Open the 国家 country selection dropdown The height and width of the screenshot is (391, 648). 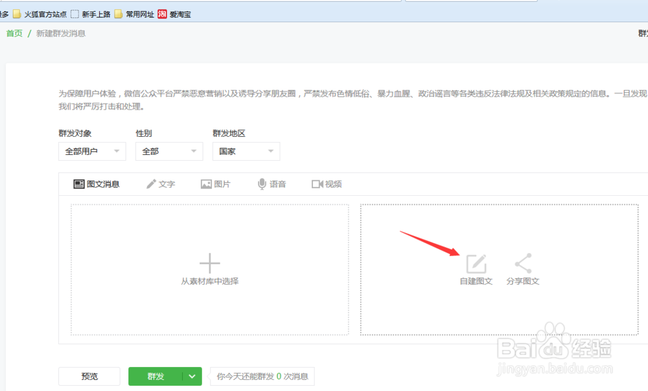246,151
